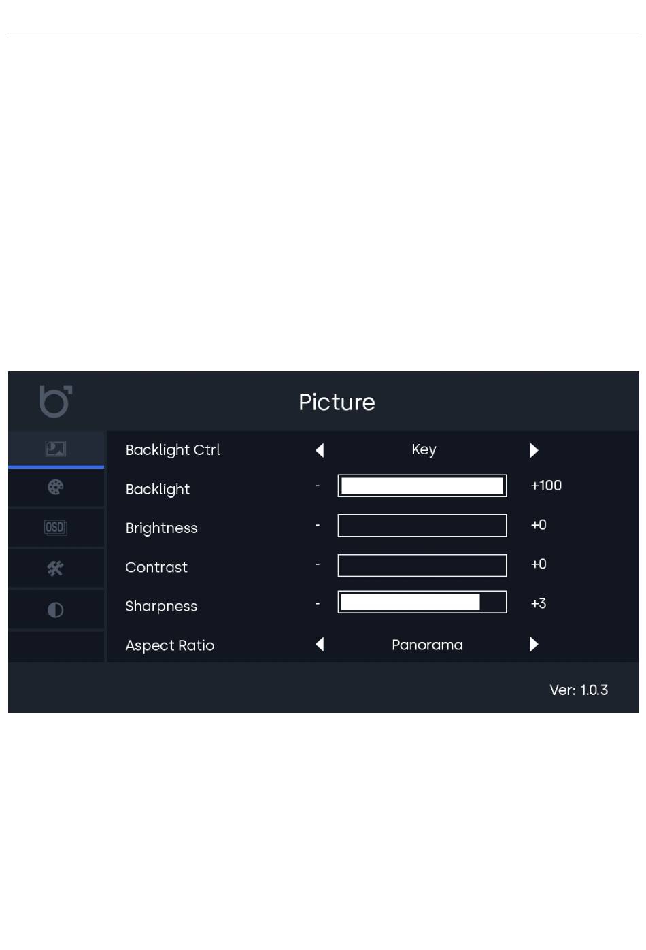Viewport: 646px width, 950px height.
Task: Click the Panorama value option
Action: pyautogui.click(x=427, y=645)
